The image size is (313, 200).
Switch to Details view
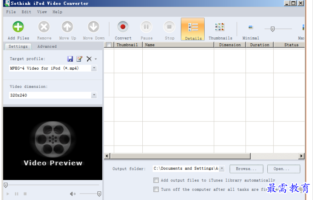pyautogui.click(x=193, y=29)
